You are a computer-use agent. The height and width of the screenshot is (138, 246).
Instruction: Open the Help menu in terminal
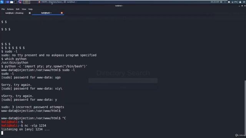click(x=30, y=9)
